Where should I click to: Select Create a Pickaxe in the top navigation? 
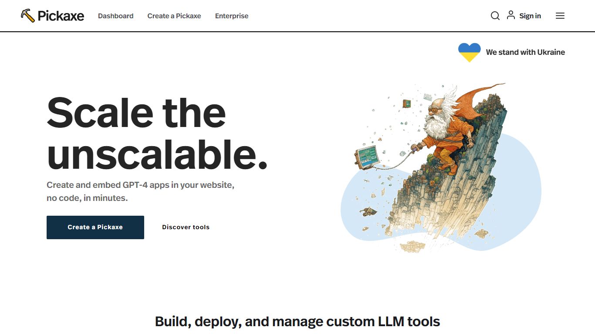point(174,16)
